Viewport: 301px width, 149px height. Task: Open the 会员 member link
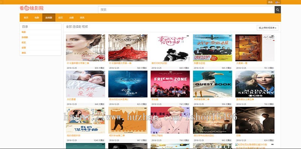click(x=270, y=2)
